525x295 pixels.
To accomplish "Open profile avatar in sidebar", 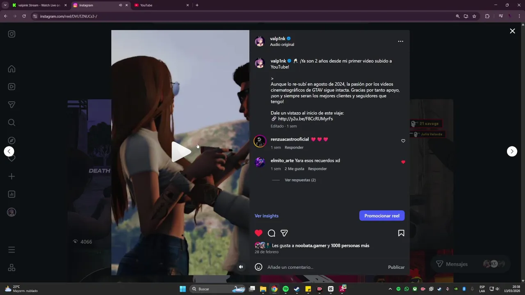I will 11,212.
